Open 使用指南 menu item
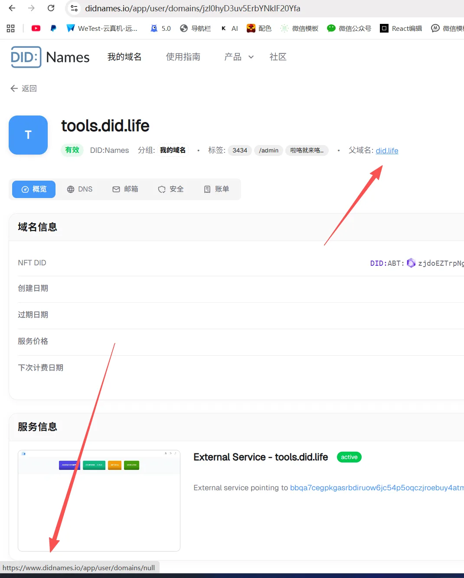 pos(183,57)
